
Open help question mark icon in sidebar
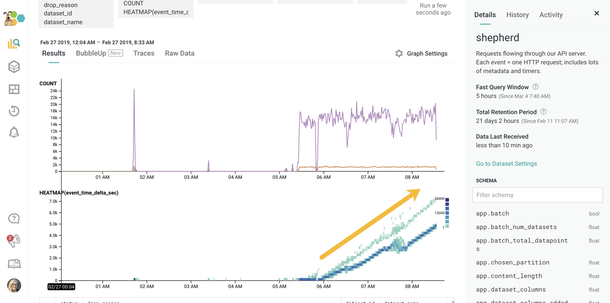click(14, 219)
